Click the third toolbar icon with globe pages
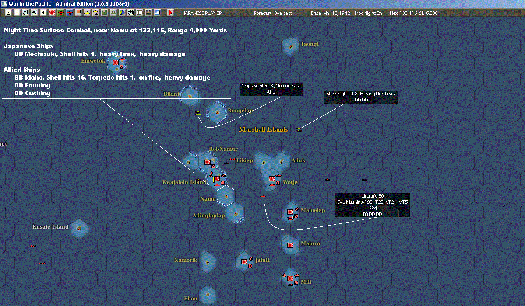This screenshot has width=525, height=306. (26, 13)
